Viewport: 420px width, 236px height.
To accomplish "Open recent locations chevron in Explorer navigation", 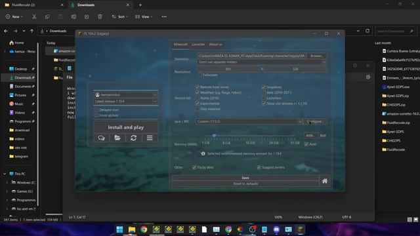I will (24, 31).
